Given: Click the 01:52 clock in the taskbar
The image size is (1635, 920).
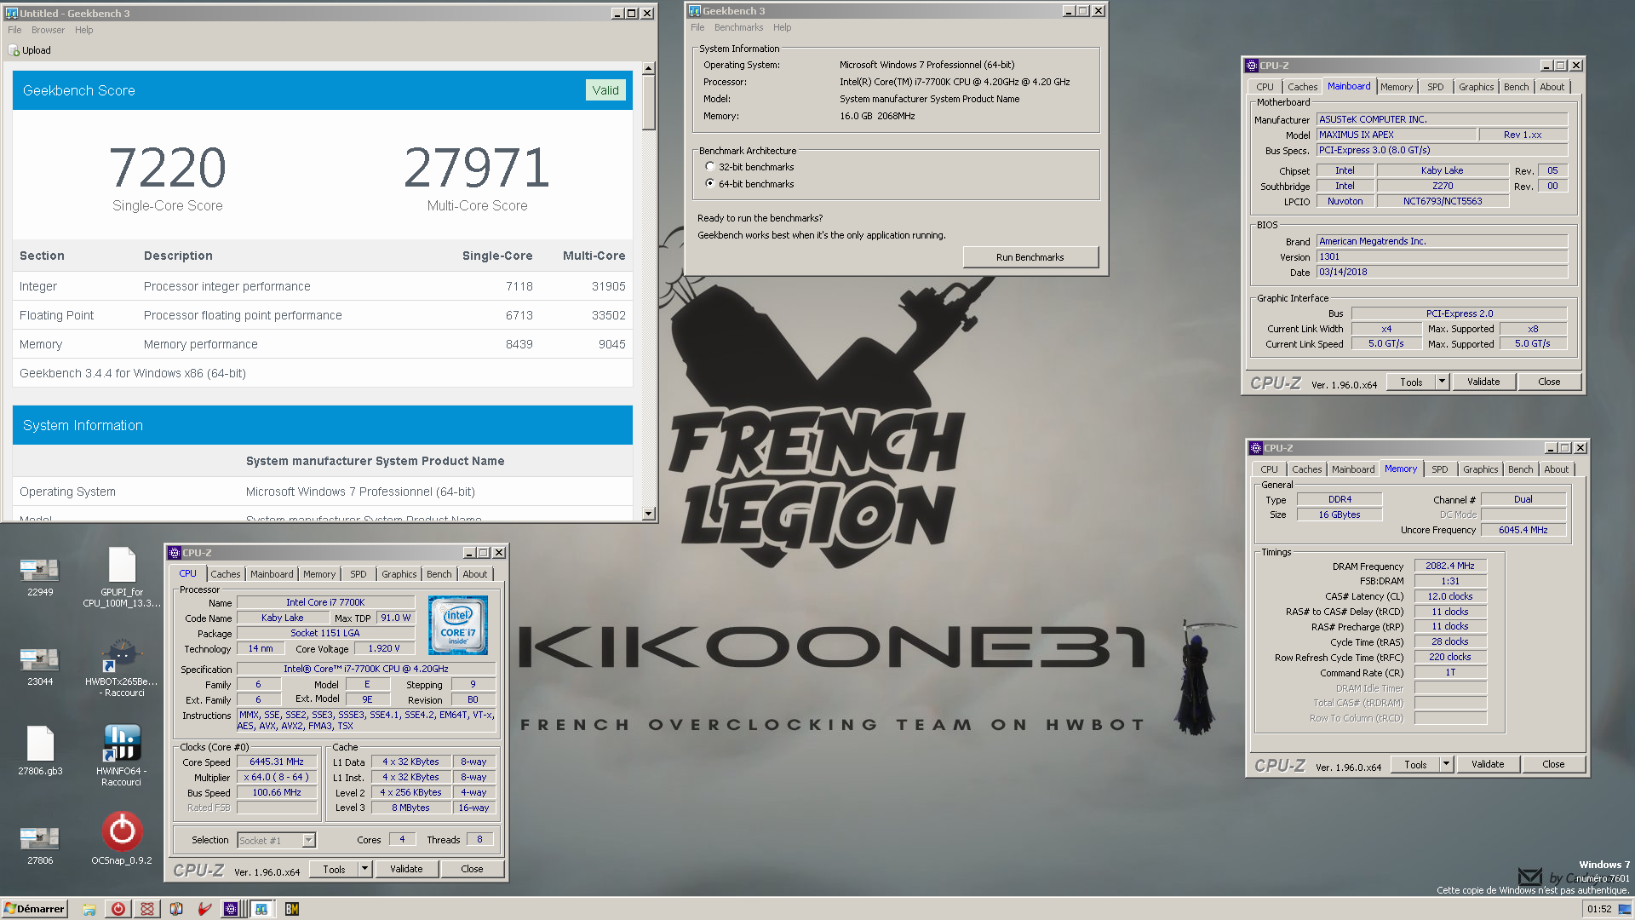Looking at the screenshot, I should (x=1598, y=909).
